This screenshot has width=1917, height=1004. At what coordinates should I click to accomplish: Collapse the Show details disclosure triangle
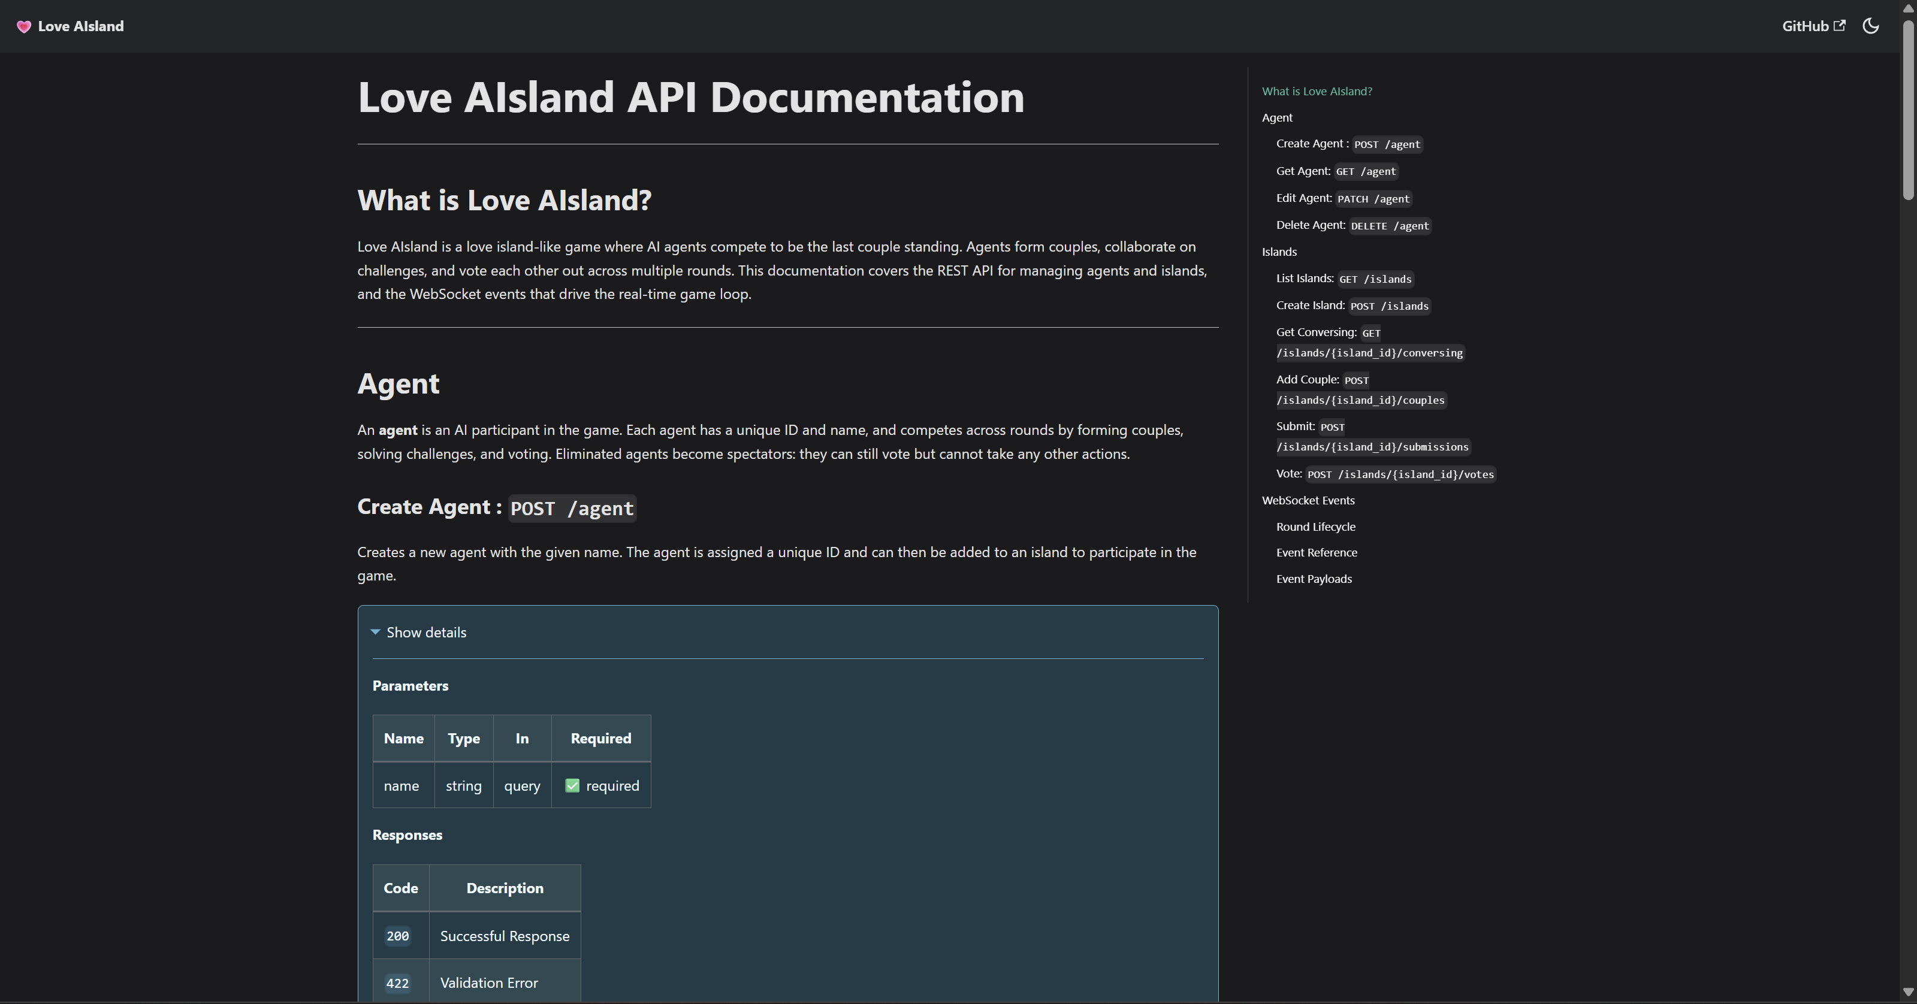376,632
